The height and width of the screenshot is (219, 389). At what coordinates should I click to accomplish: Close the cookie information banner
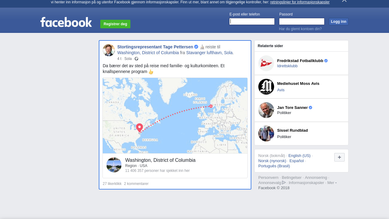point(344,1)
